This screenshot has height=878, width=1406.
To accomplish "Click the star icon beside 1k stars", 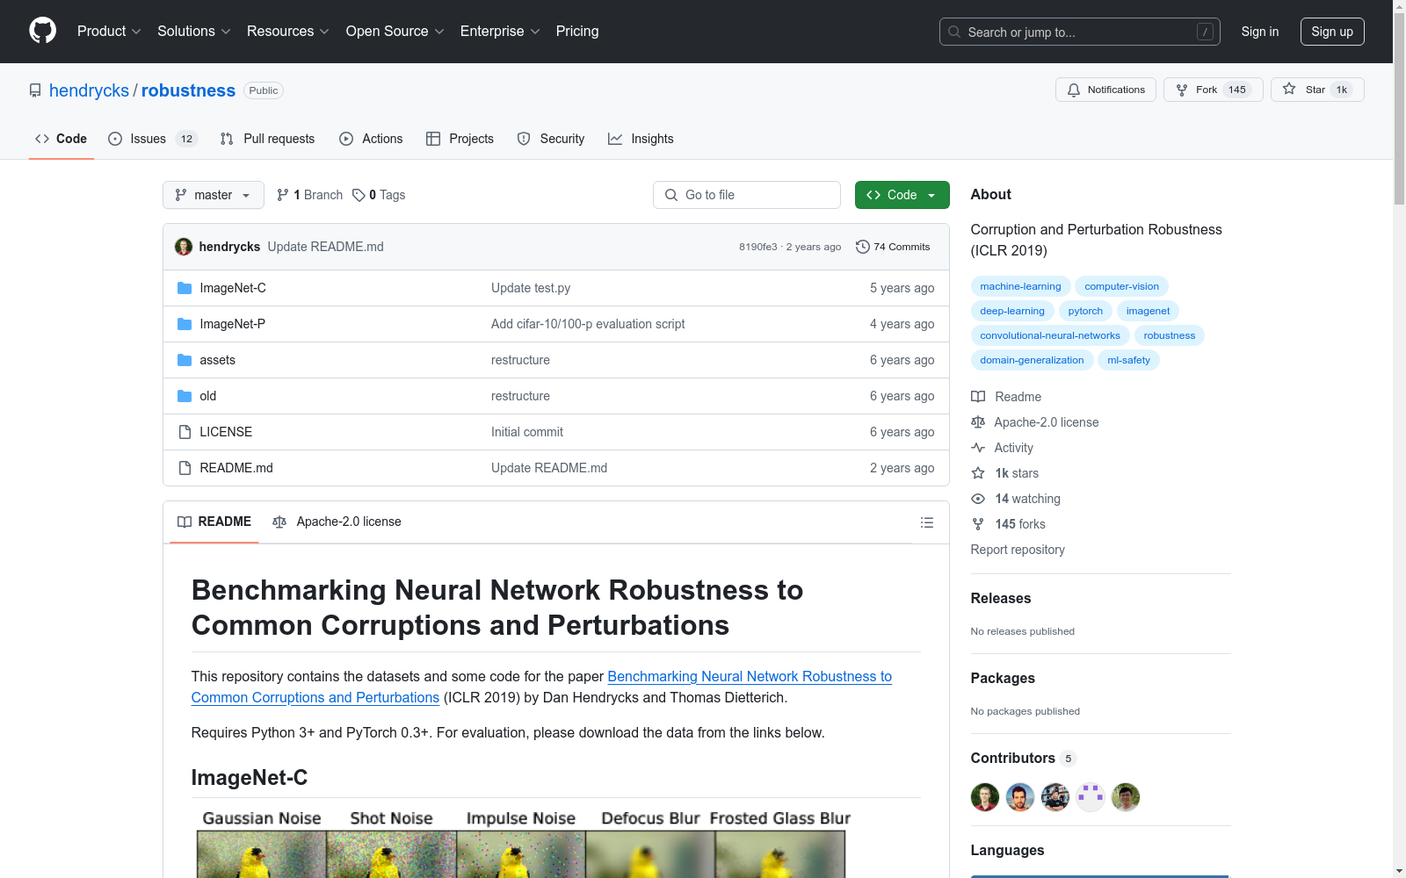I will tap(978, 473).
